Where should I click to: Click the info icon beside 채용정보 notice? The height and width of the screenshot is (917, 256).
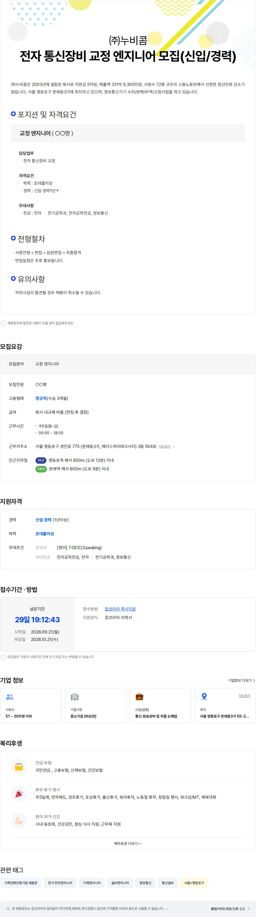point(3,323)
